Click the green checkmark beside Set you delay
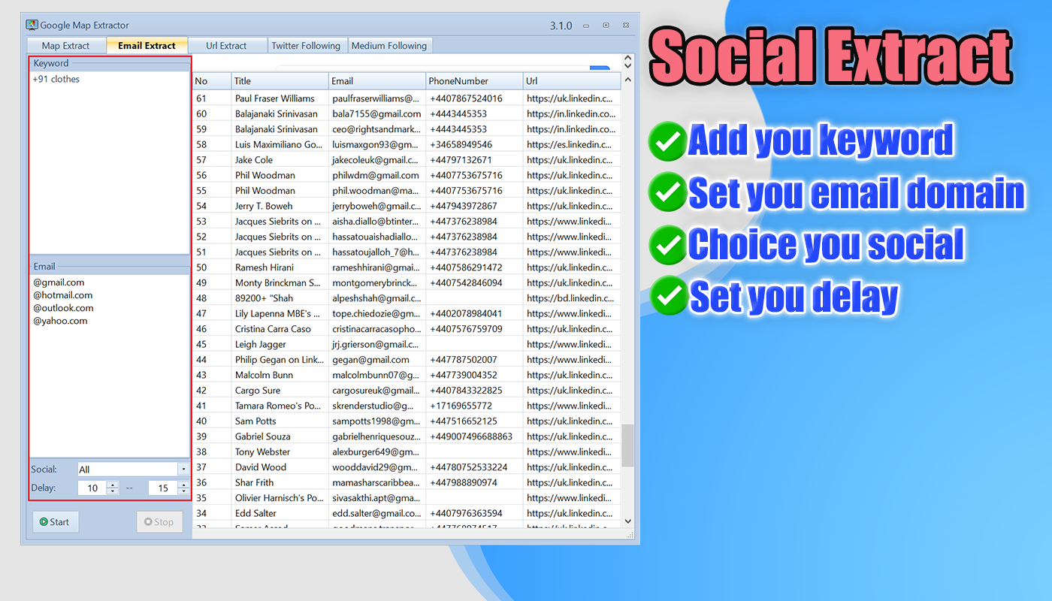 pos(667,295)
